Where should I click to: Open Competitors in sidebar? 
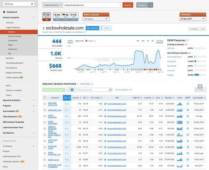(13, 41)
